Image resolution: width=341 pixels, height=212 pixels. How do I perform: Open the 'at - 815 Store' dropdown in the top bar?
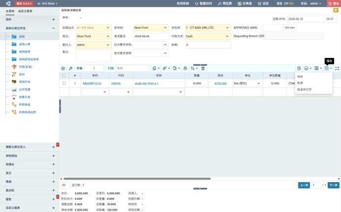[47, 3]
